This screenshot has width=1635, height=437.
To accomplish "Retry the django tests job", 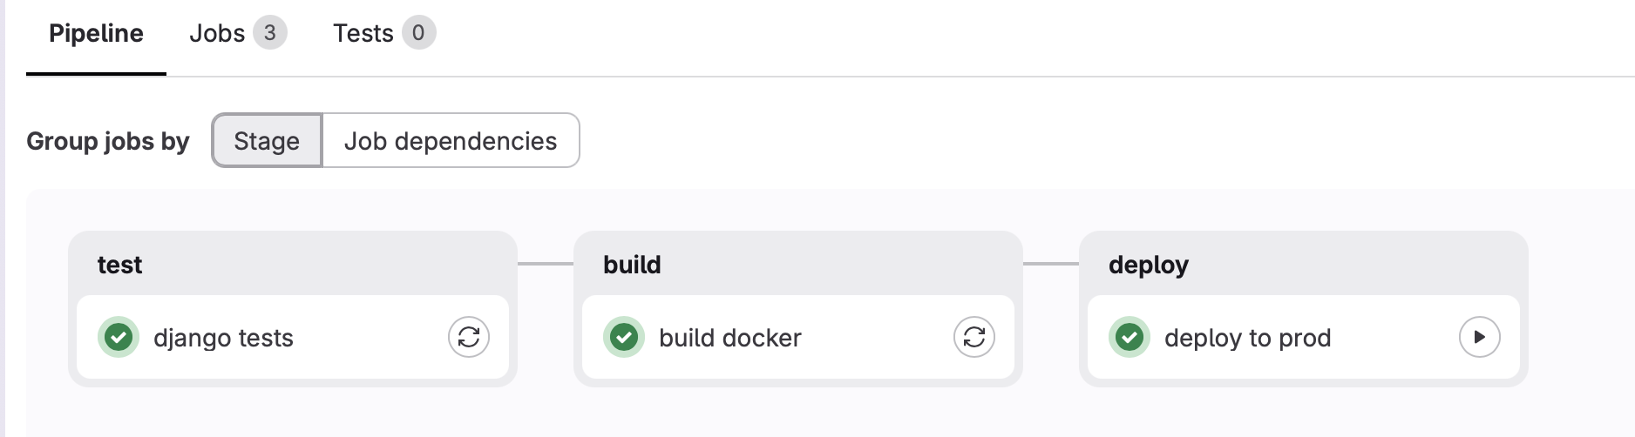I will click(469, 337).
